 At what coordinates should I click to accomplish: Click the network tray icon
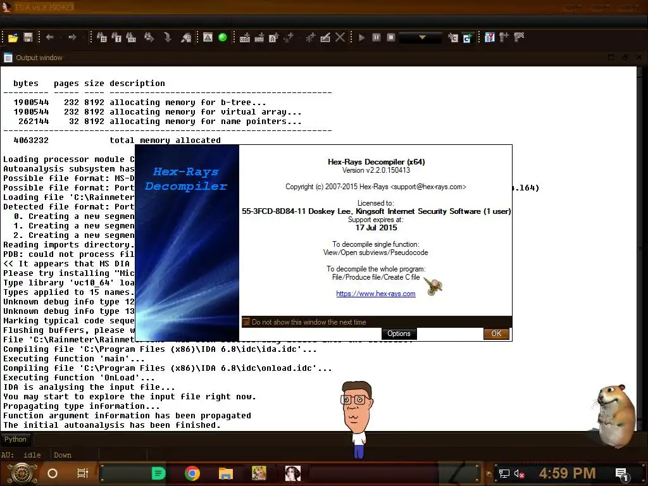click(504, 473)
